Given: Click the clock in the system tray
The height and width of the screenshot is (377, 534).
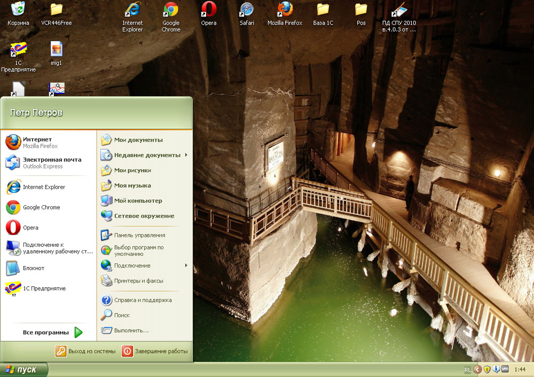Looking at the screenshot, I should 519,370.
